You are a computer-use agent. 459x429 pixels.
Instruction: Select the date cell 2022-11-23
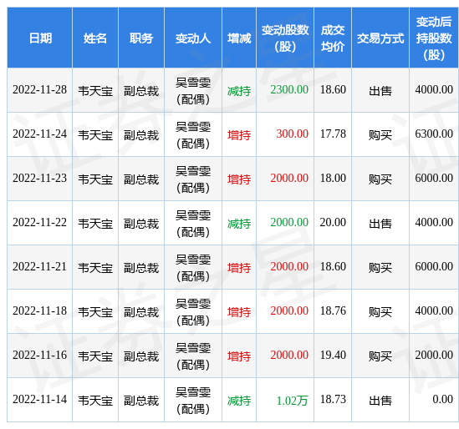point(40,178)
